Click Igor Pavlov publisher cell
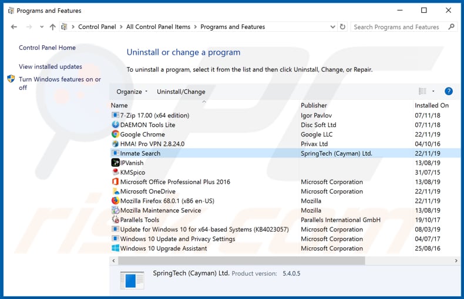The width and height of the screenshot is (464, 299). click(316, 116)
